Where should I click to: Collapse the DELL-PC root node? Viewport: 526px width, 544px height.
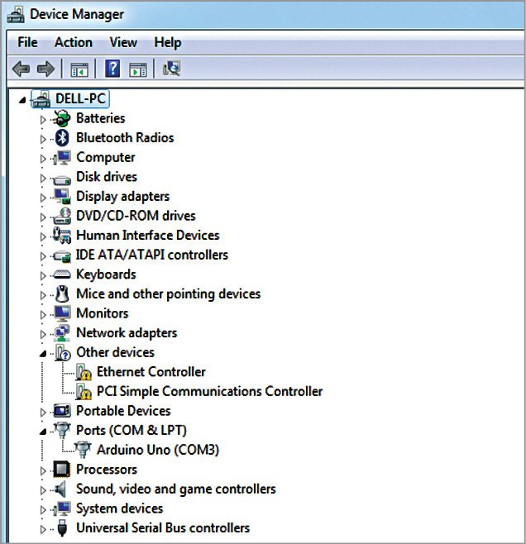pyautogui.click(x=22, y=99)
